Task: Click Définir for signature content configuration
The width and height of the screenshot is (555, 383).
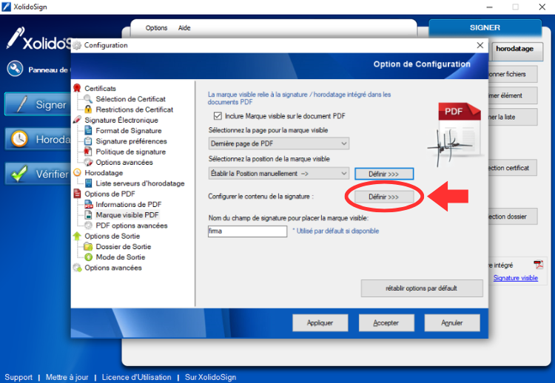Action: click(383, 197)
